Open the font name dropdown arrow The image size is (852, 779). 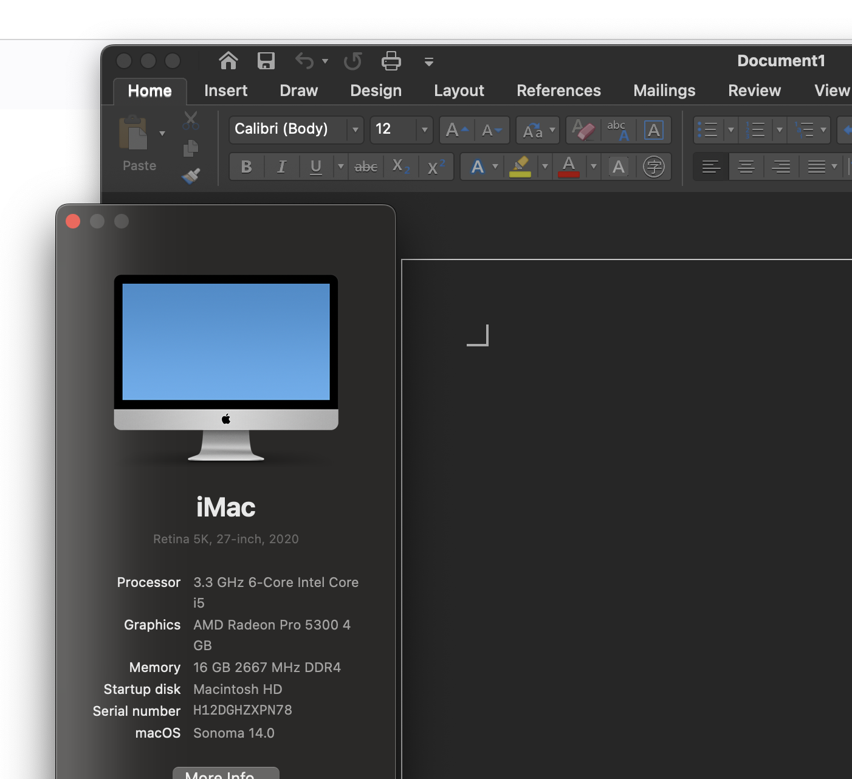[x=356, y=130]
